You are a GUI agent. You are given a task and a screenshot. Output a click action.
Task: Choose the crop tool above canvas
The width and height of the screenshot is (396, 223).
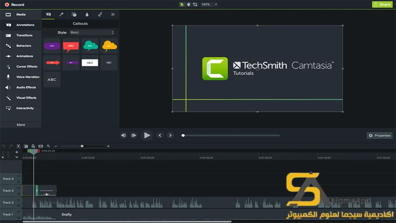[x=195, y=4]
